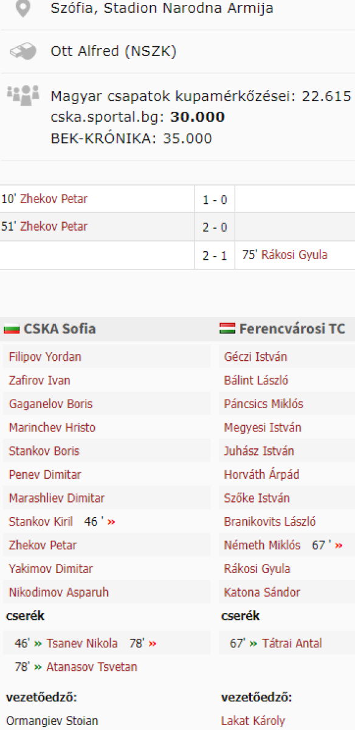Open coach Lakat Károly's profile
355x730 pixels.
click(x=253, y=721)
